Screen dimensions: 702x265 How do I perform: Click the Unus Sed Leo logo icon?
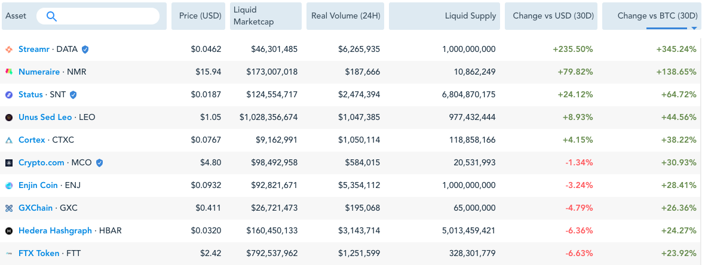tap(9, 118)
